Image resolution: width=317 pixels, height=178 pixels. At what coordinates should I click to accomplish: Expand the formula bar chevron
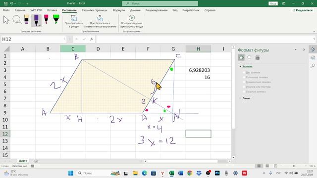click(x=314, y=39)
